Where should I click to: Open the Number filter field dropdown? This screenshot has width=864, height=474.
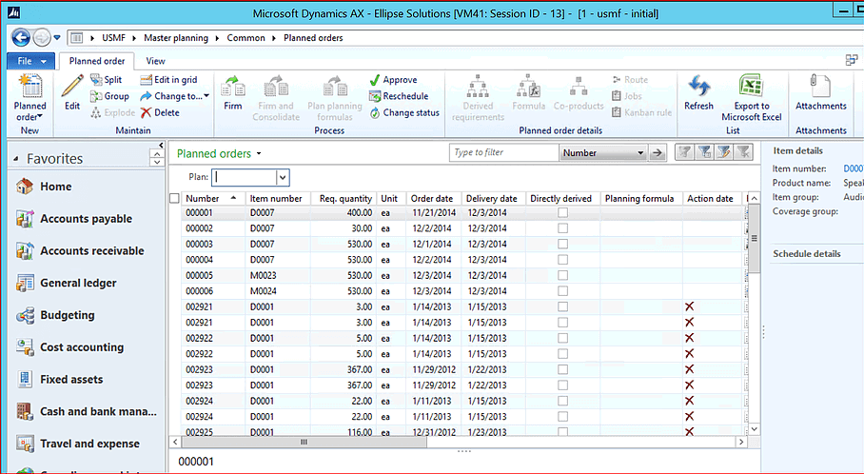tap(640, 153)
